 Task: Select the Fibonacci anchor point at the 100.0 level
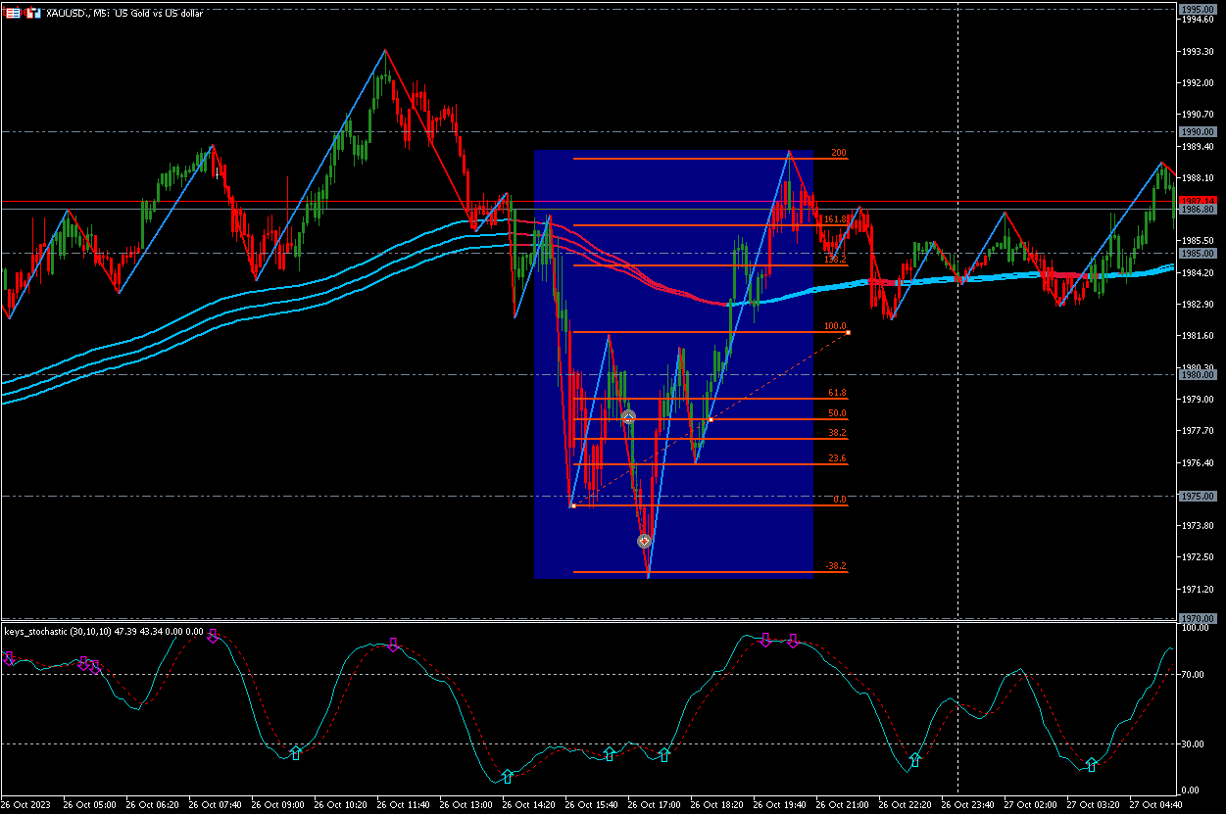(x=848, y=333)
